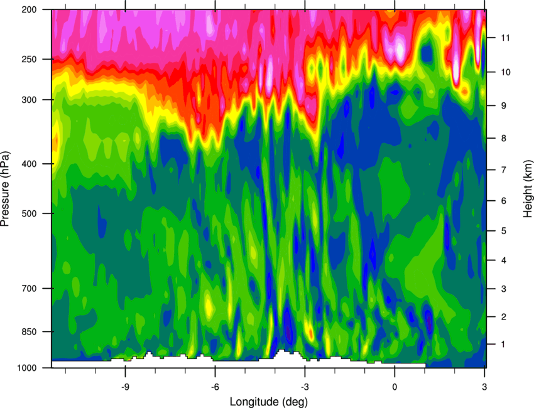Image resolution: width=534 pixels, height=408 pixels.
Task: Select the 850 pressure tick label
Action: point(29,331)
